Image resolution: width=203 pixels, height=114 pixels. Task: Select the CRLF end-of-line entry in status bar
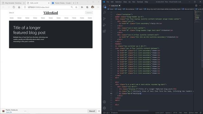point(180,113)
